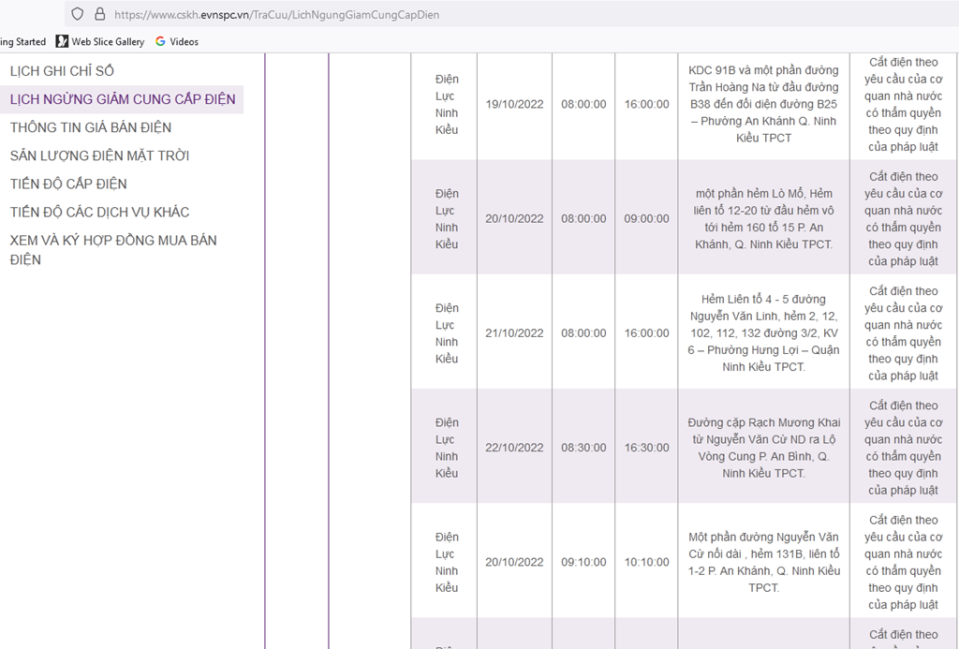The image size is (959, 649).
Task: Click the Rạch Mương Khai outage area text
Action: coord(763,448)
